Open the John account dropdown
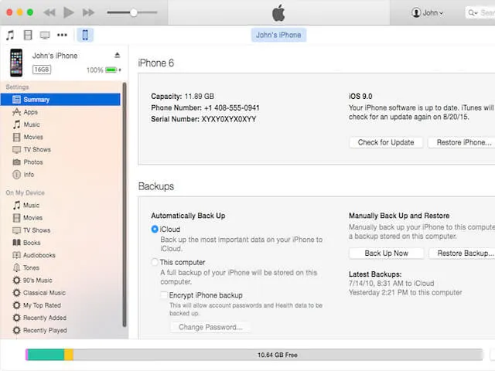495x371 pixels. [427, 12]
